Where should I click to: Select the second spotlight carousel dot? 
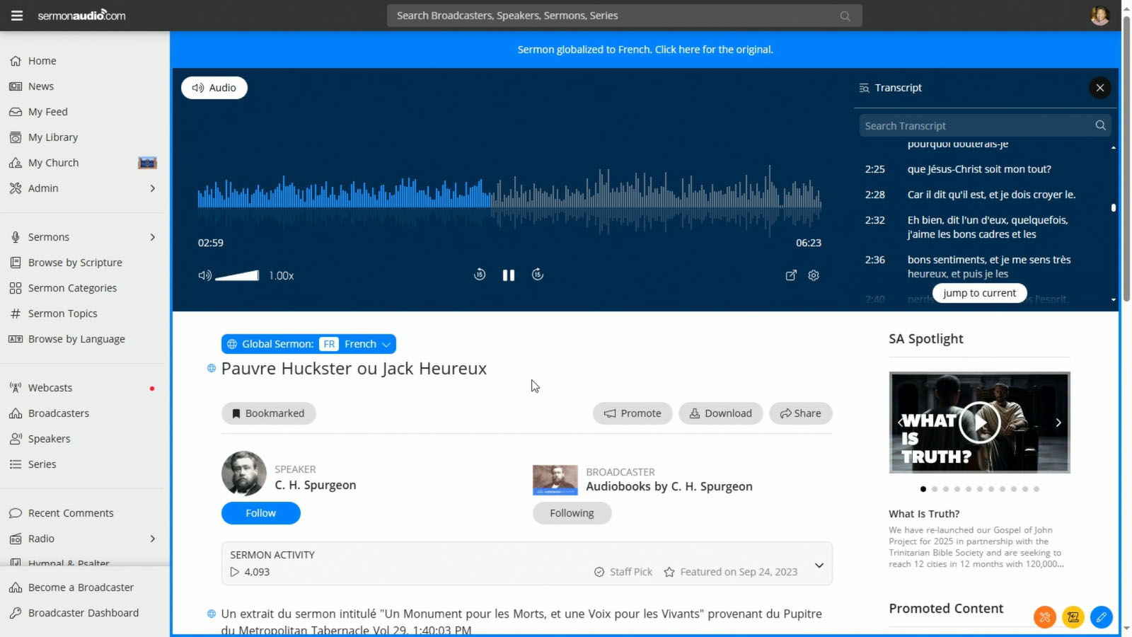[934, 489]
